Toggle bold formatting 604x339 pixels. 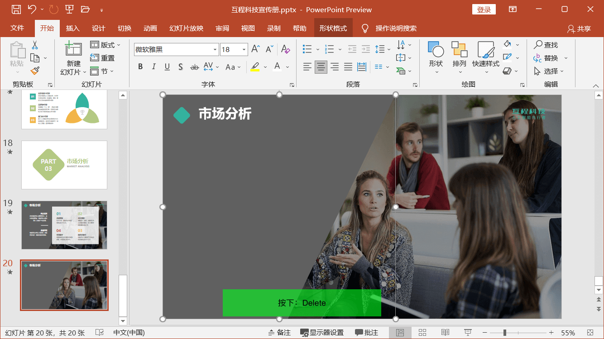tap(140, 67)
